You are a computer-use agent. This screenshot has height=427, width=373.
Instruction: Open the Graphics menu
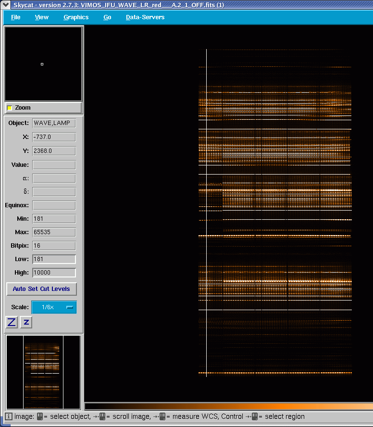[76, 17]
